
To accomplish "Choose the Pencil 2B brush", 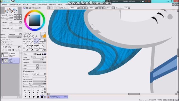I will [25, 40].
